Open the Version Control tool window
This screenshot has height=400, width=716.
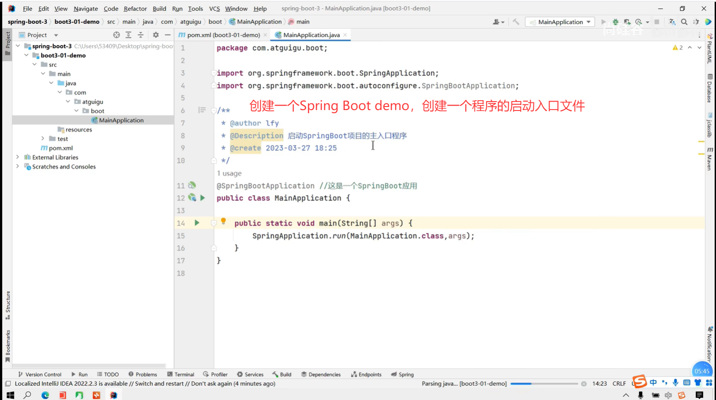point(39,374)
